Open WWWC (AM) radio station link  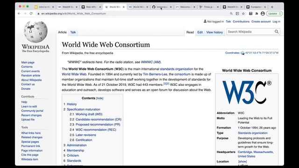(x=151, y=62)
